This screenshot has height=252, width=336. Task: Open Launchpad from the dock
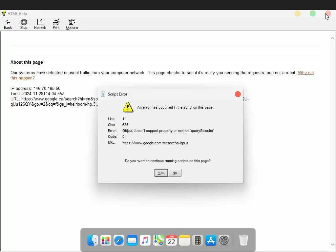click(x=106, y=240)
